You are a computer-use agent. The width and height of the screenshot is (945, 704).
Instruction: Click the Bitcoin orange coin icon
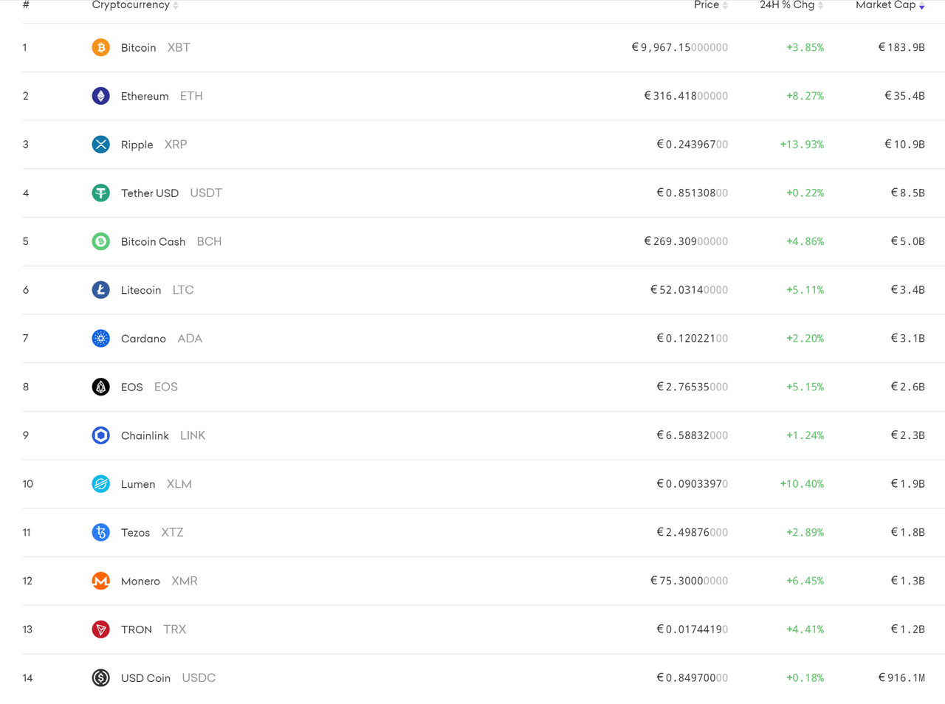point(101,47)
